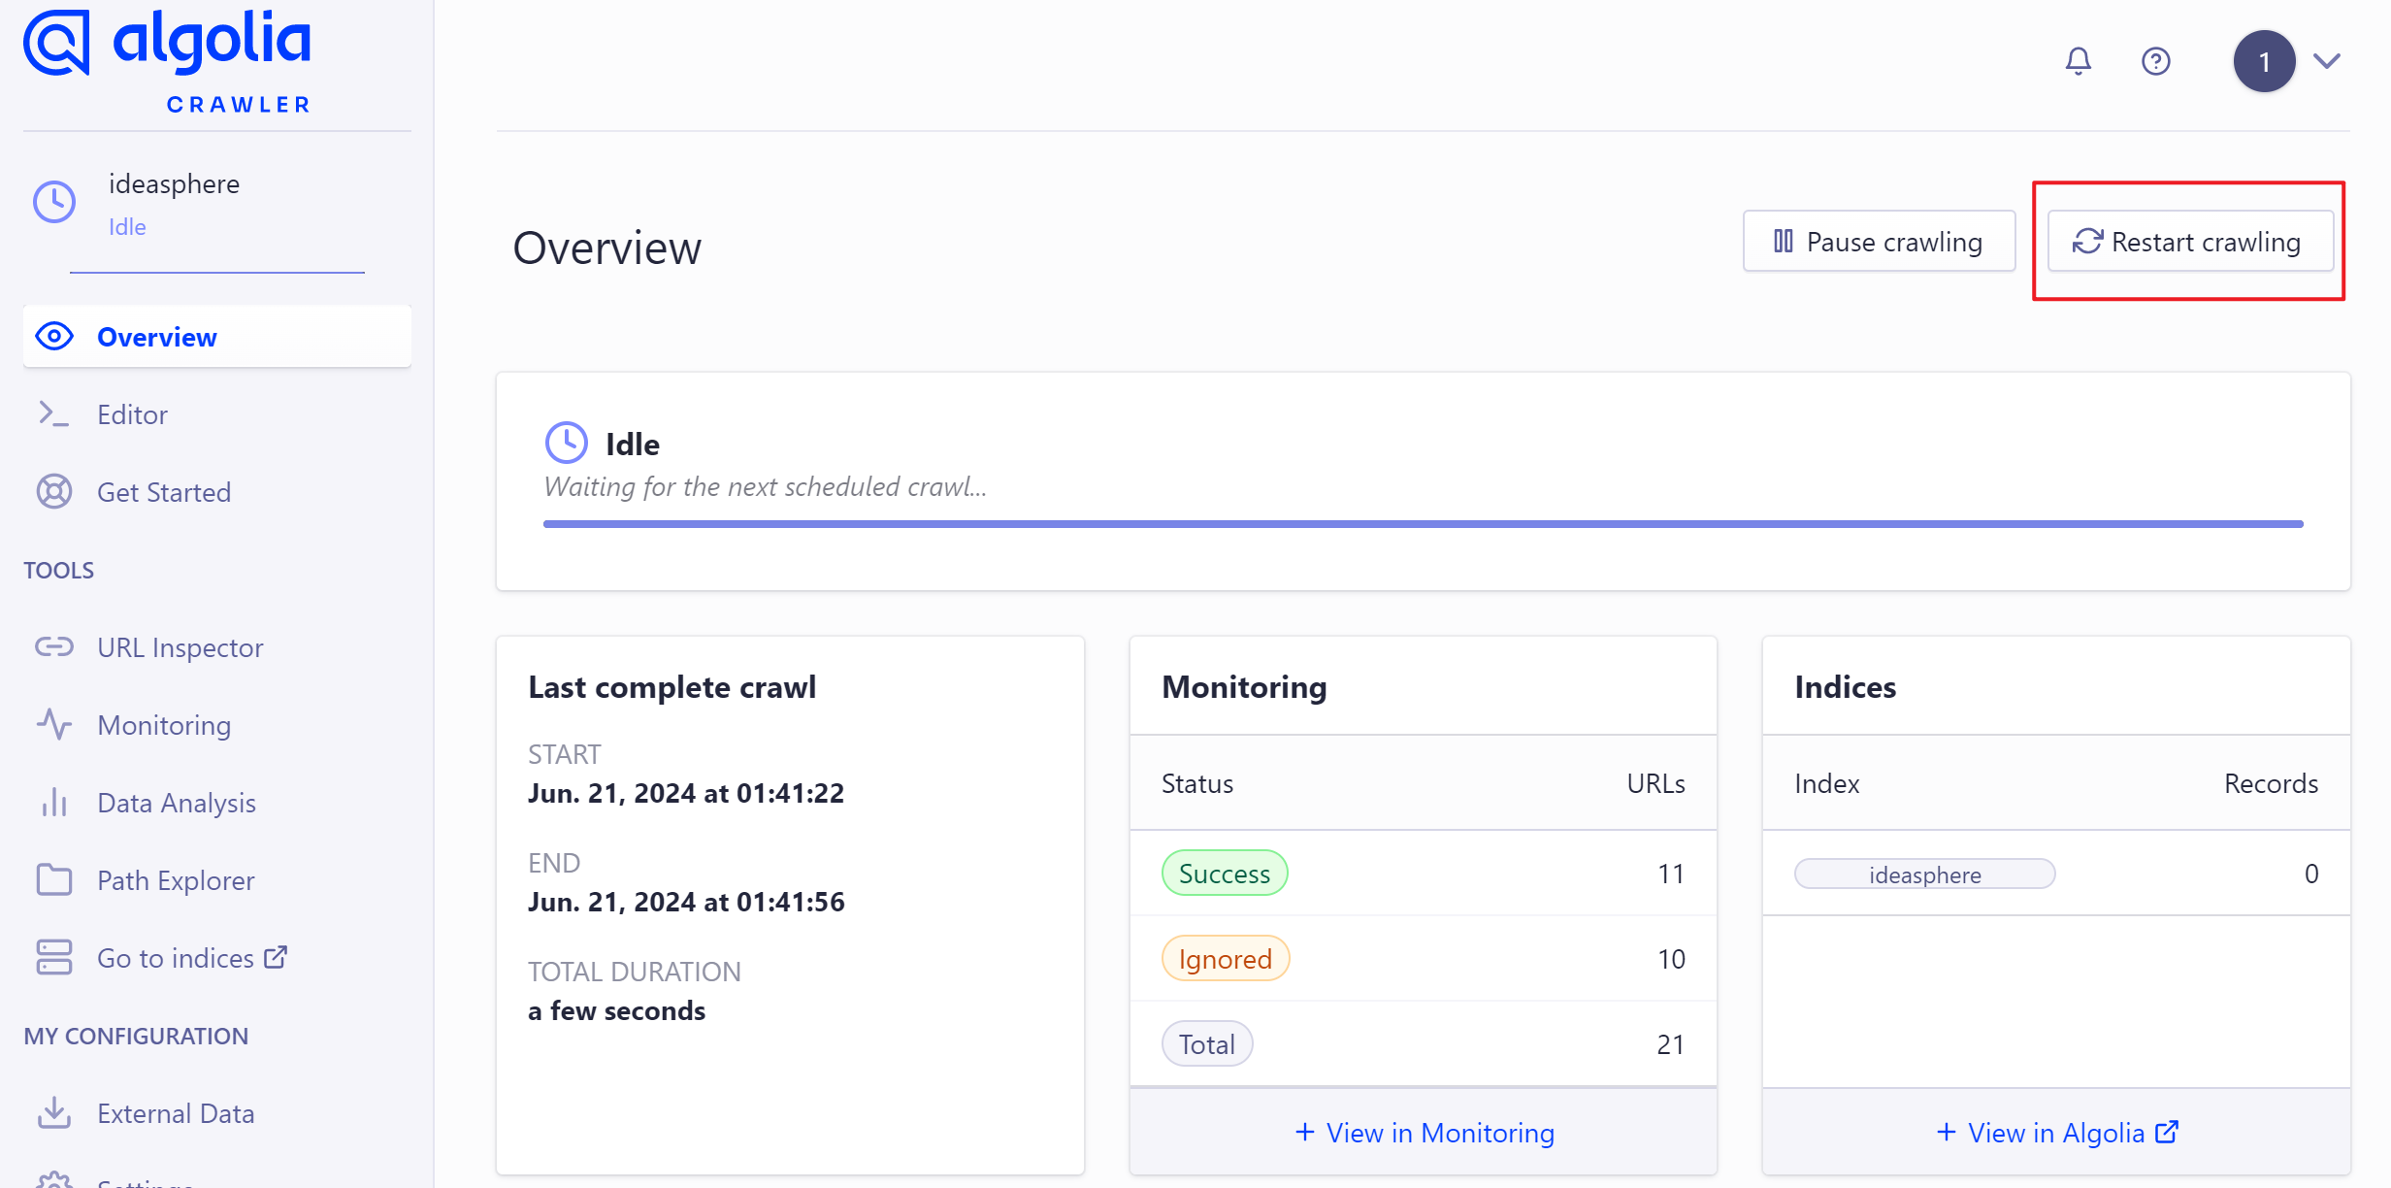Image resolution: width=2391 pixels, height=1188 pixels.
Task: Click the ideasphere index pill
Action: (1925, 874)
